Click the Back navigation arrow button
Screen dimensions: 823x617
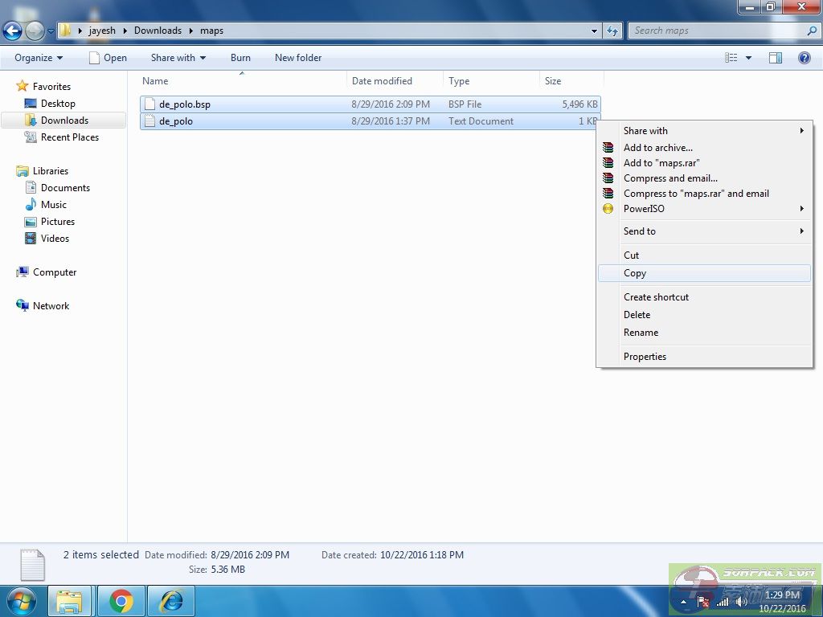12,31
